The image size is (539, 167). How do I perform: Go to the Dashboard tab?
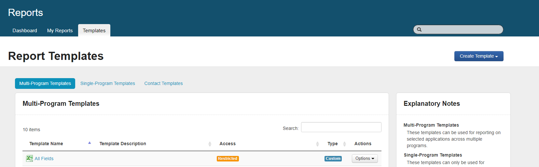[25, 31]
